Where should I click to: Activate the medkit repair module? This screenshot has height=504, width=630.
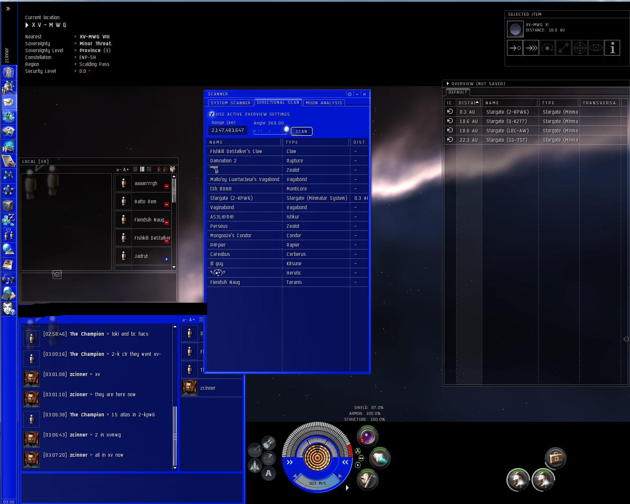(x=555, y=458)
